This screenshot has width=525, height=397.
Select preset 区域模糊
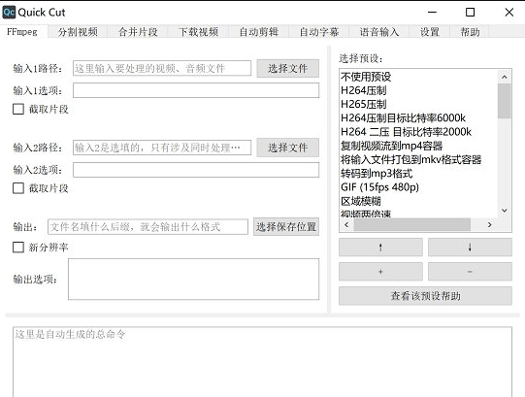418,201
